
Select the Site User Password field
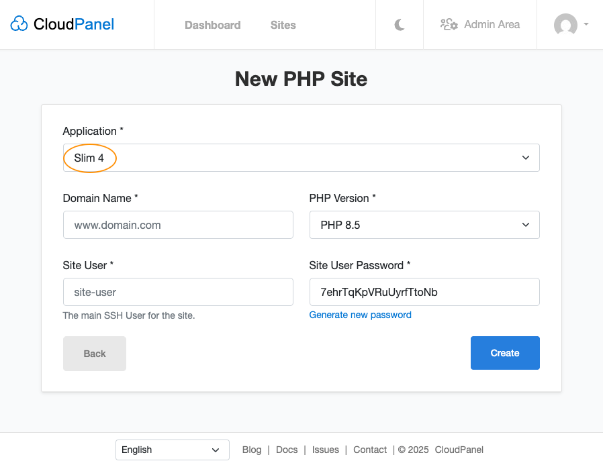click(424, 291)
